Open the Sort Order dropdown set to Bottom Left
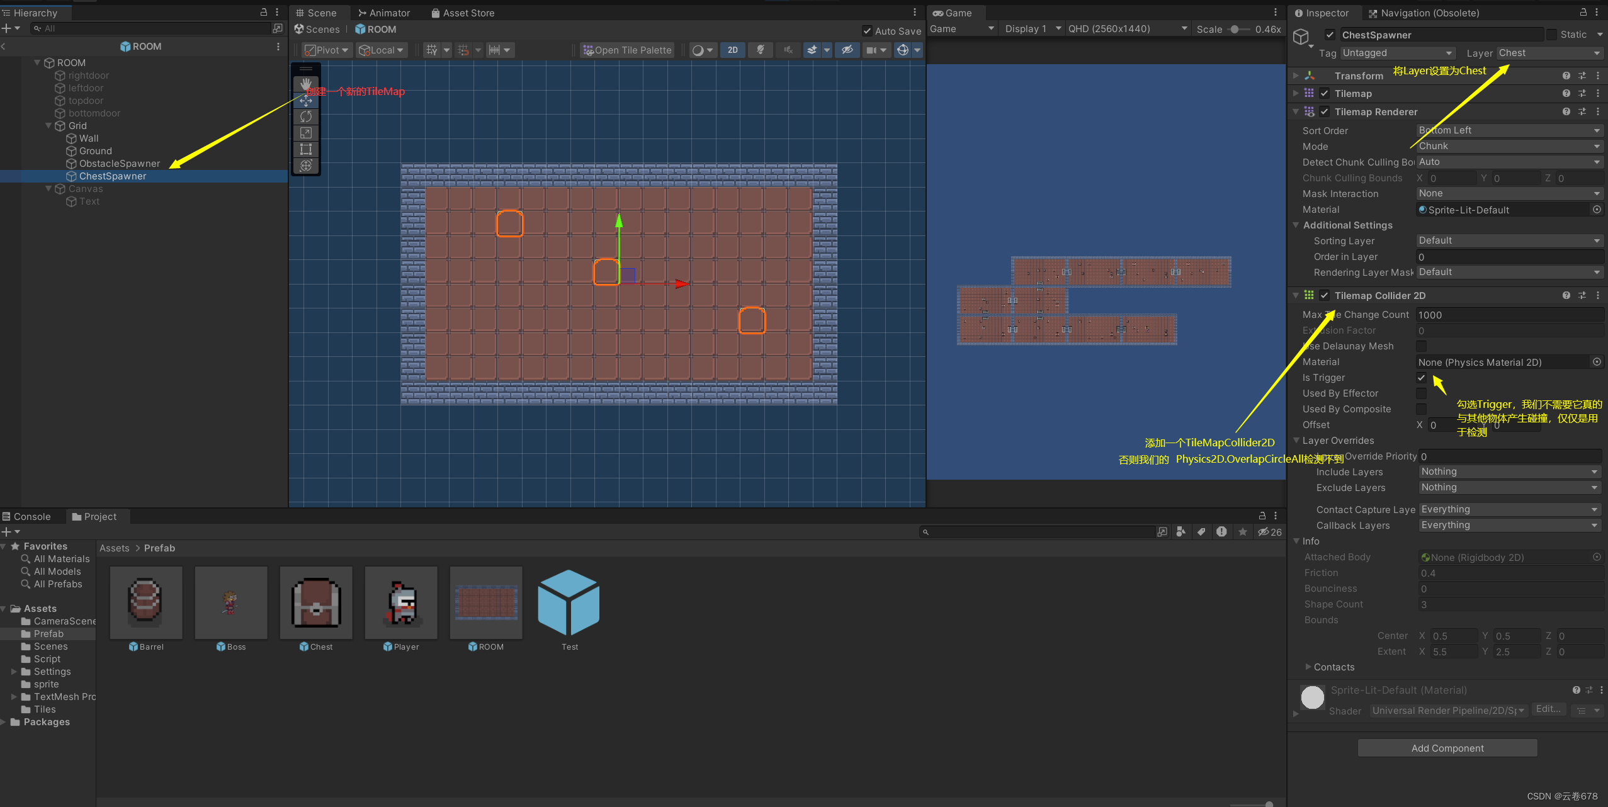Image resolution: width=1608 pixels, height=807 pixels. pos(1507,130)
